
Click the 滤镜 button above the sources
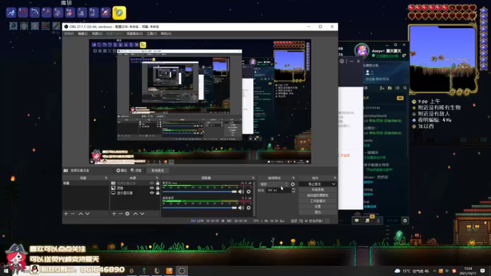click(136, 171)
